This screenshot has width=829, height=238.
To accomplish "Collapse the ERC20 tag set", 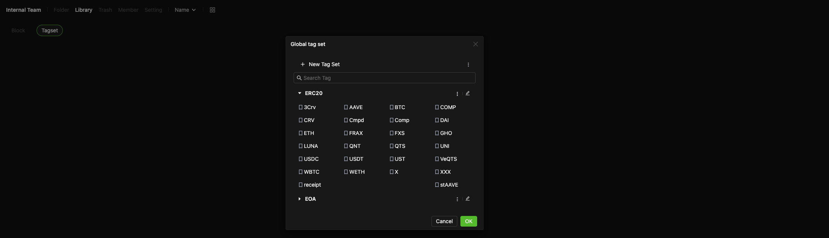I will pos(300,93).
